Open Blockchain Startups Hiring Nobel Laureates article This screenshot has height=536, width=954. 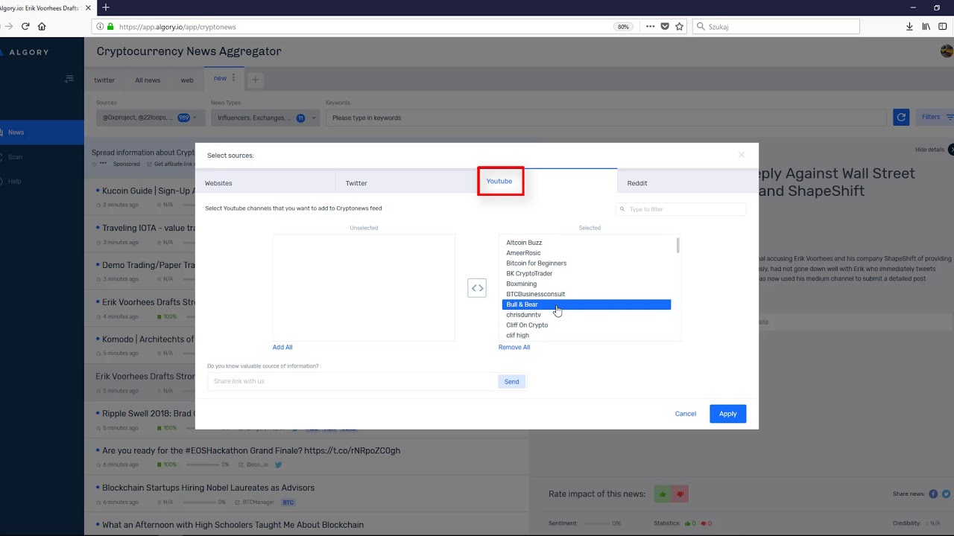tap(208, 488)
